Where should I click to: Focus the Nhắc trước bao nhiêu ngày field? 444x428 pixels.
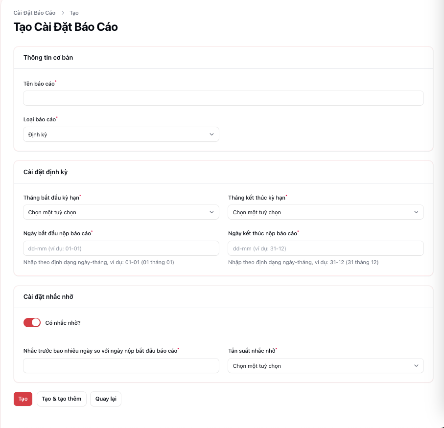[x=121, y=366]
